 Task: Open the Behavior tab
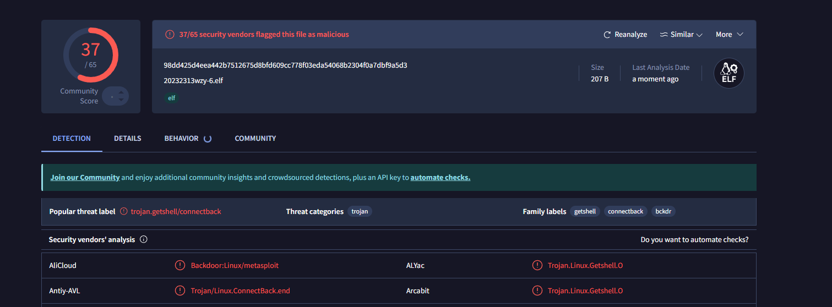(x=181, y=139)
